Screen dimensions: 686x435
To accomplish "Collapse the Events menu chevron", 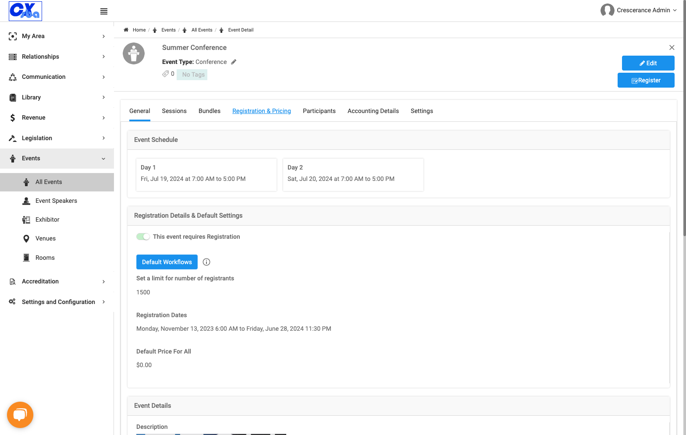I will (103, 159).
